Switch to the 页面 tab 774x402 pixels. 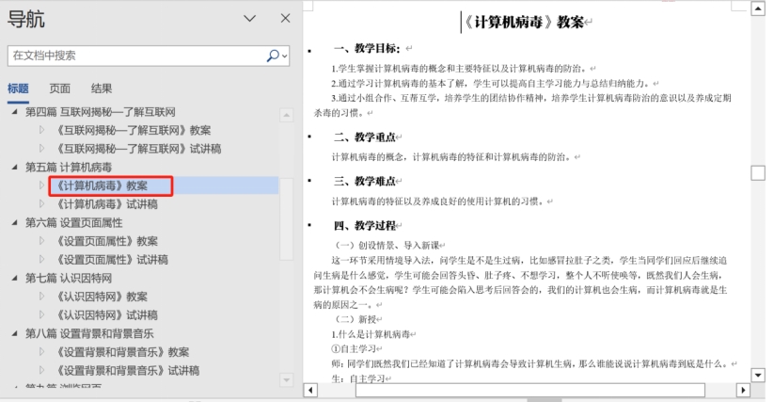point(59,88)
